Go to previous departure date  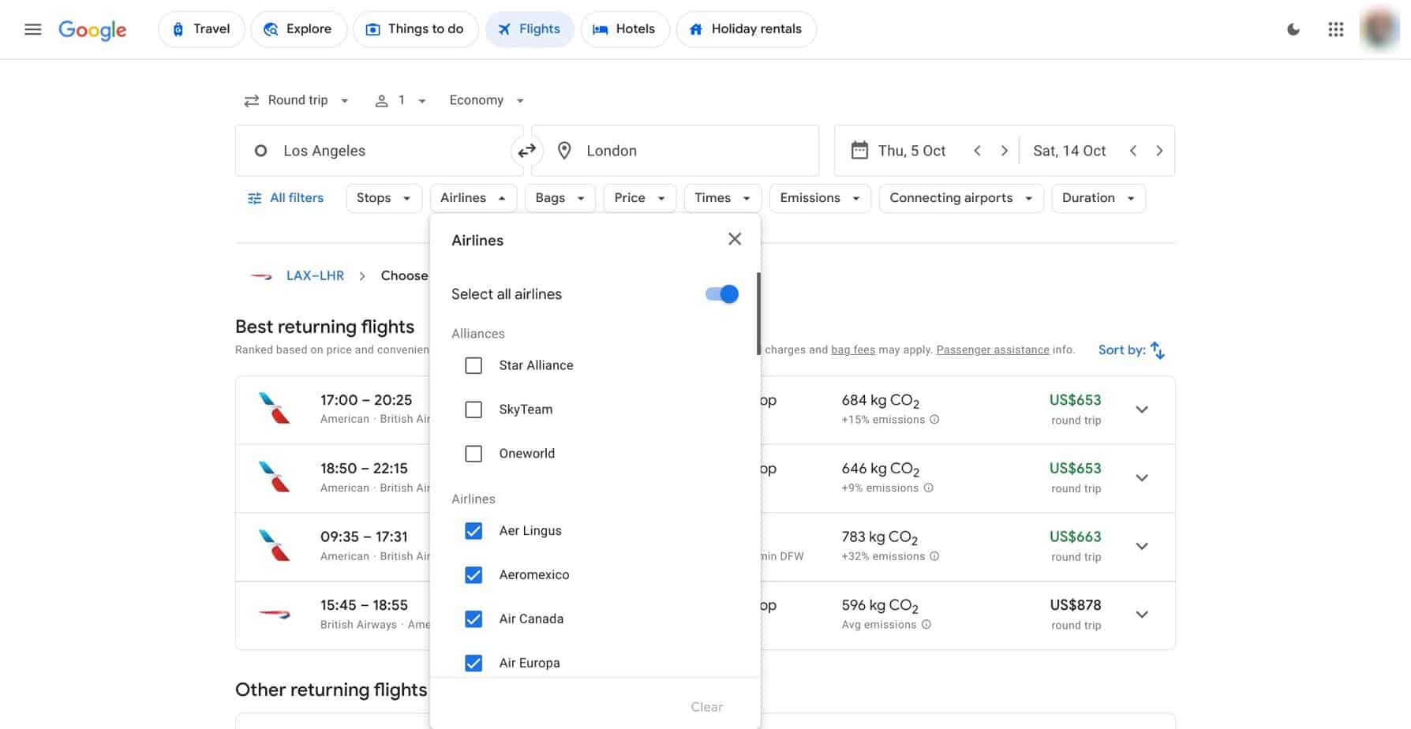[977, 151]
